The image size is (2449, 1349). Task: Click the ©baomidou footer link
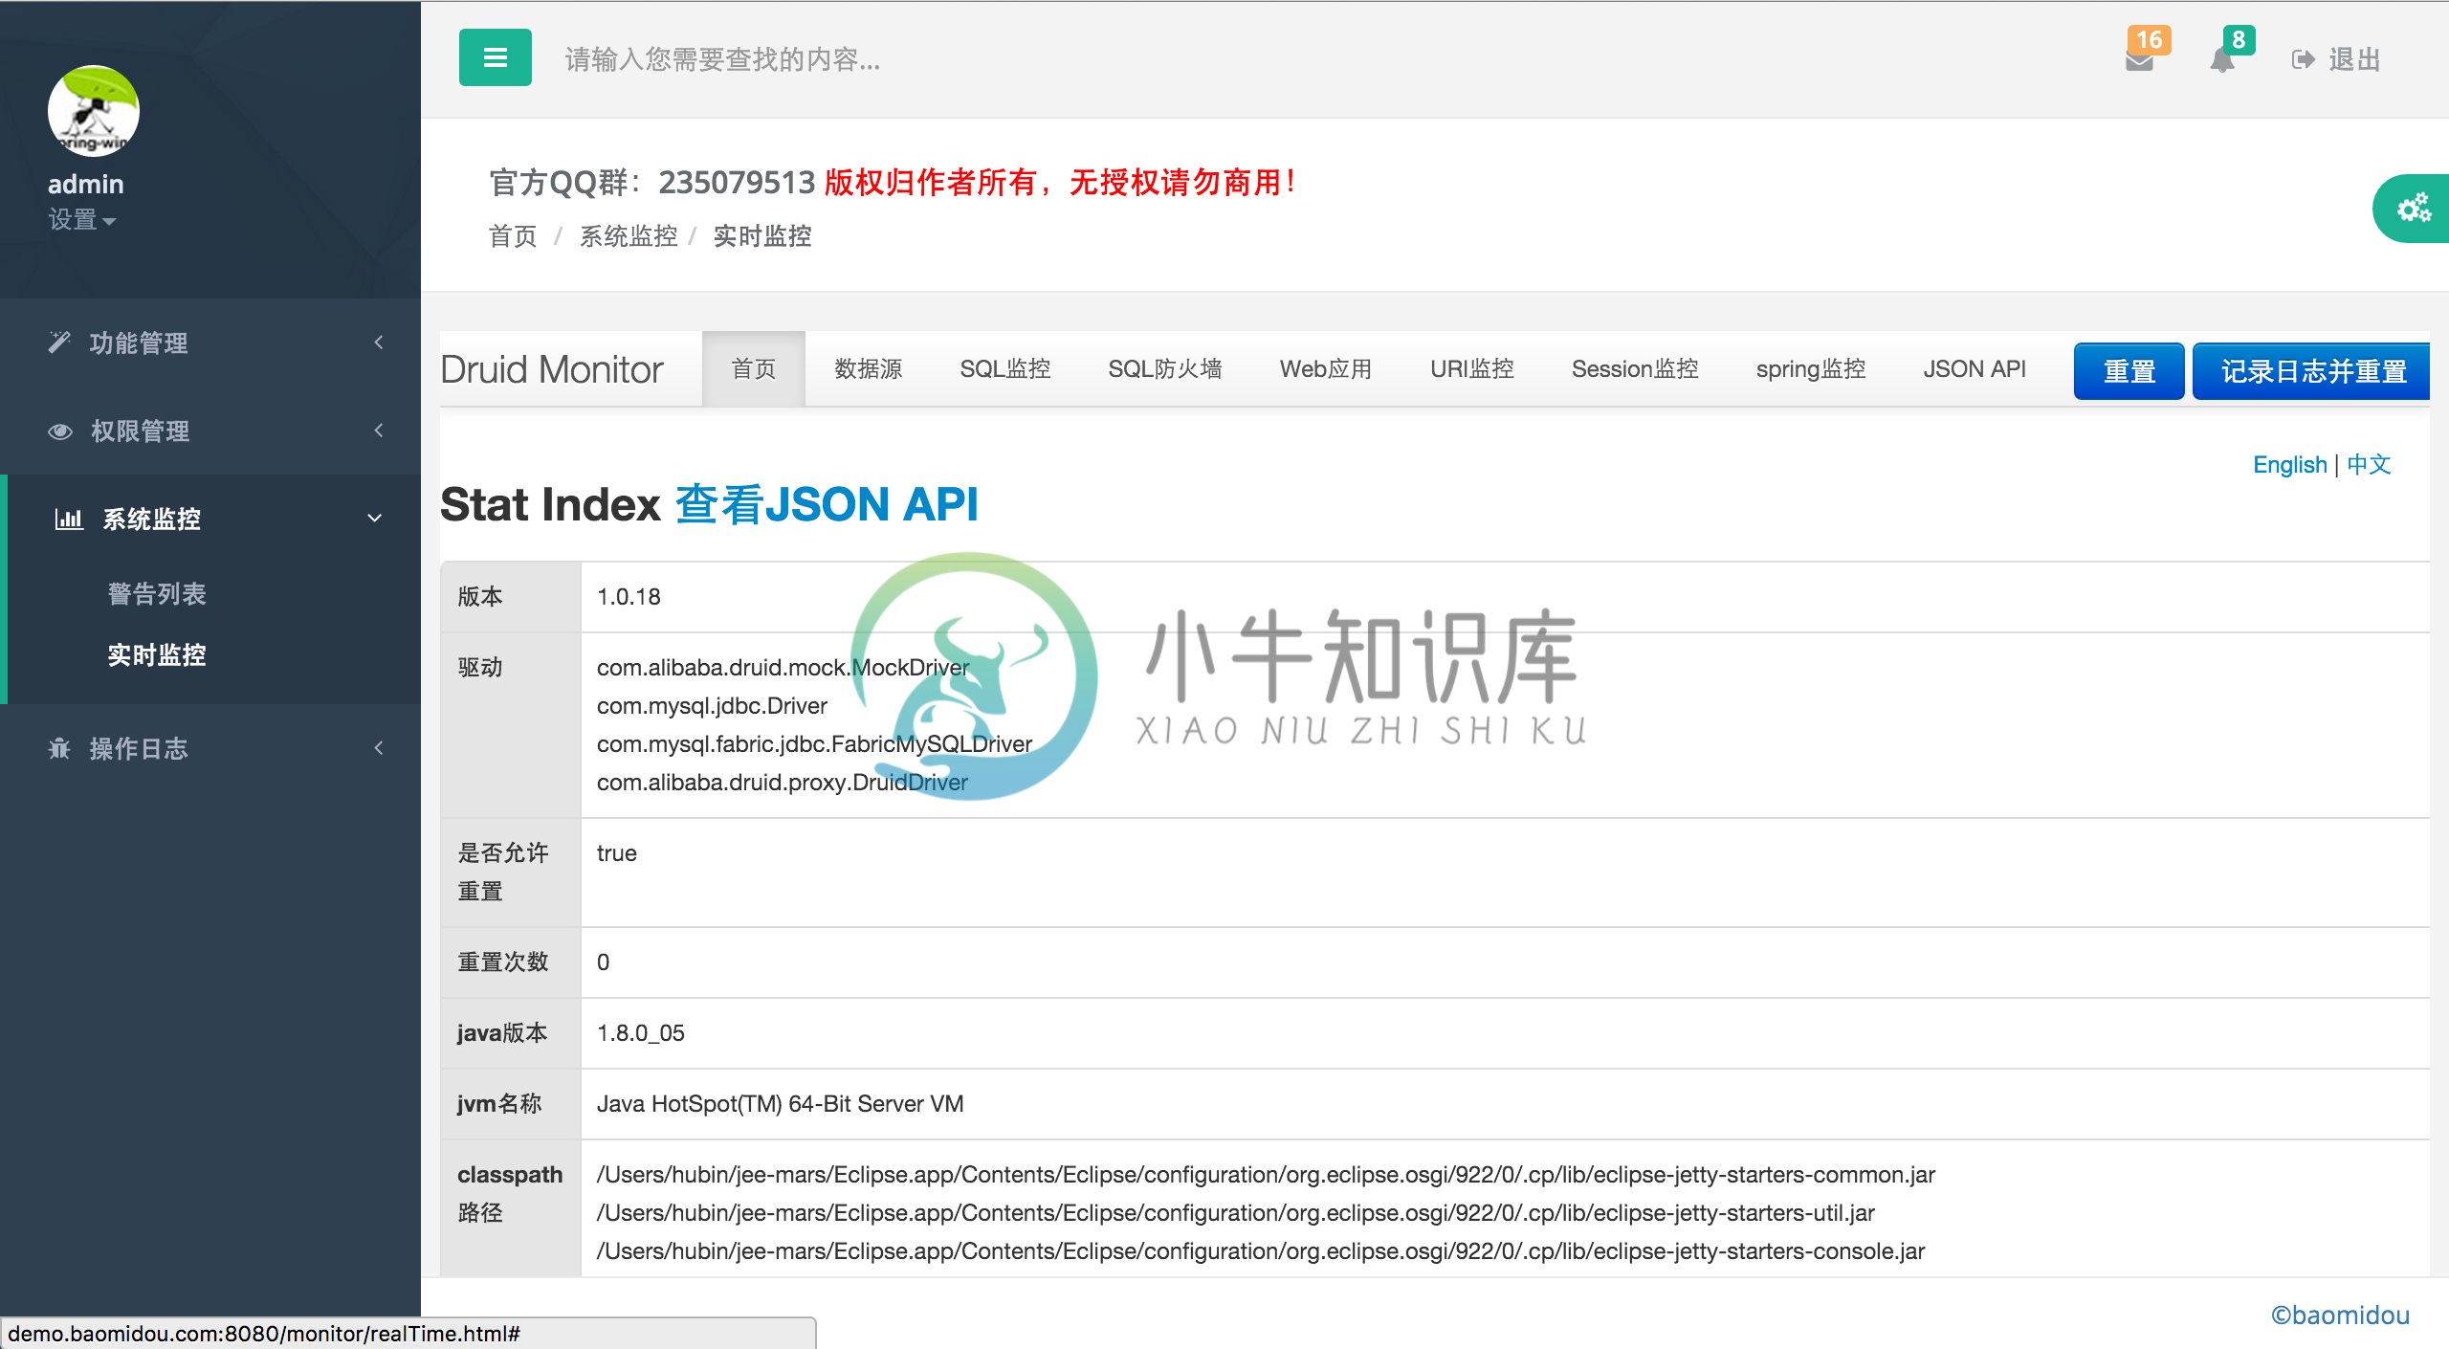pyautogui.click(x=2340, y=1316)
